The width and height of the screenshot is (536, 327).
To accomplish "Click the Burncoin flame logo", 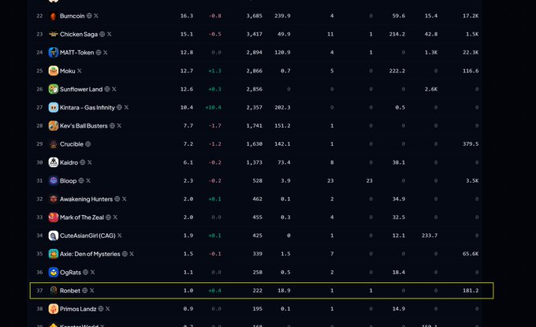I will coord(54,16).
